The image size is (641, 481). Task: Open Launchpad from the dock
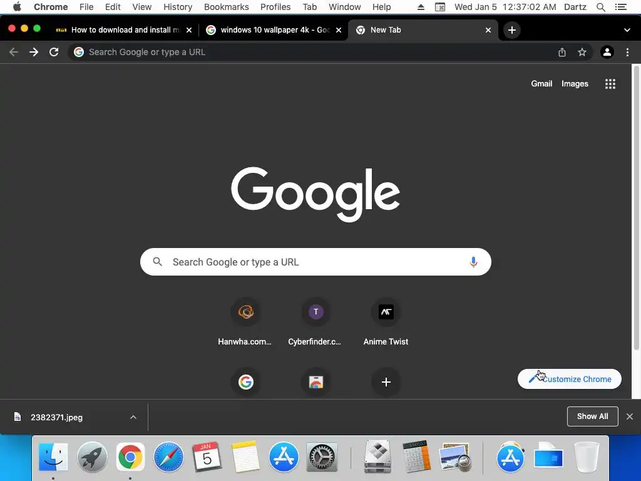click(x=92, y=457)
